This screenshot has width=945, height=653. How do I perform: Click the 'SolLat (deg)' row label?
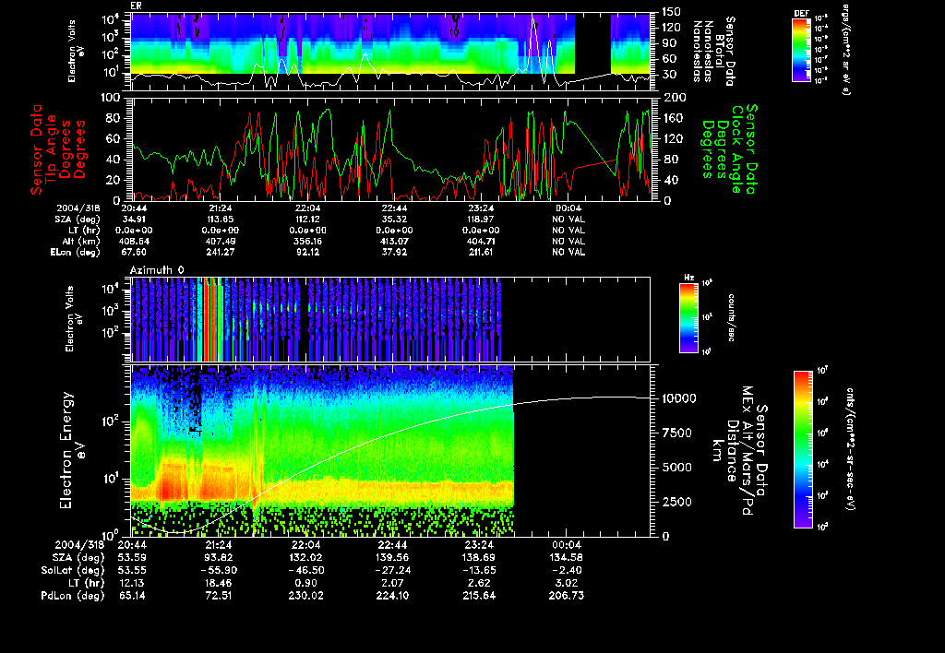(x=72, y=571)
